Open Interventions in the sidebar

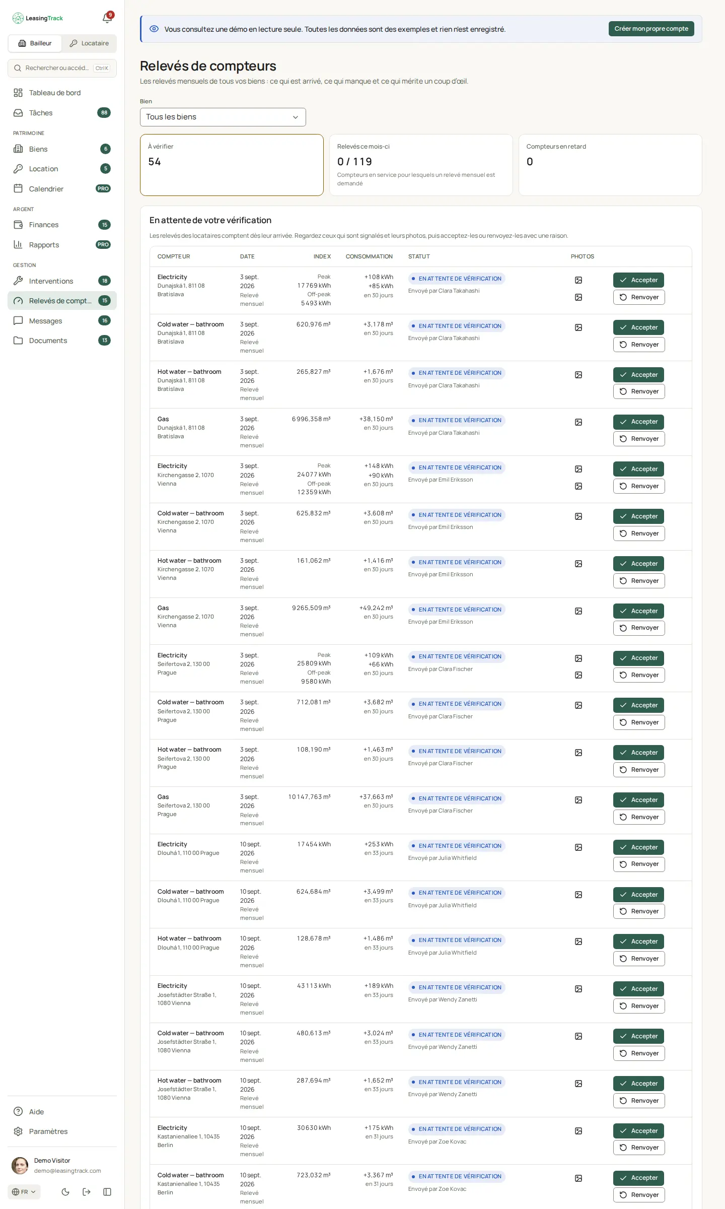62,281
